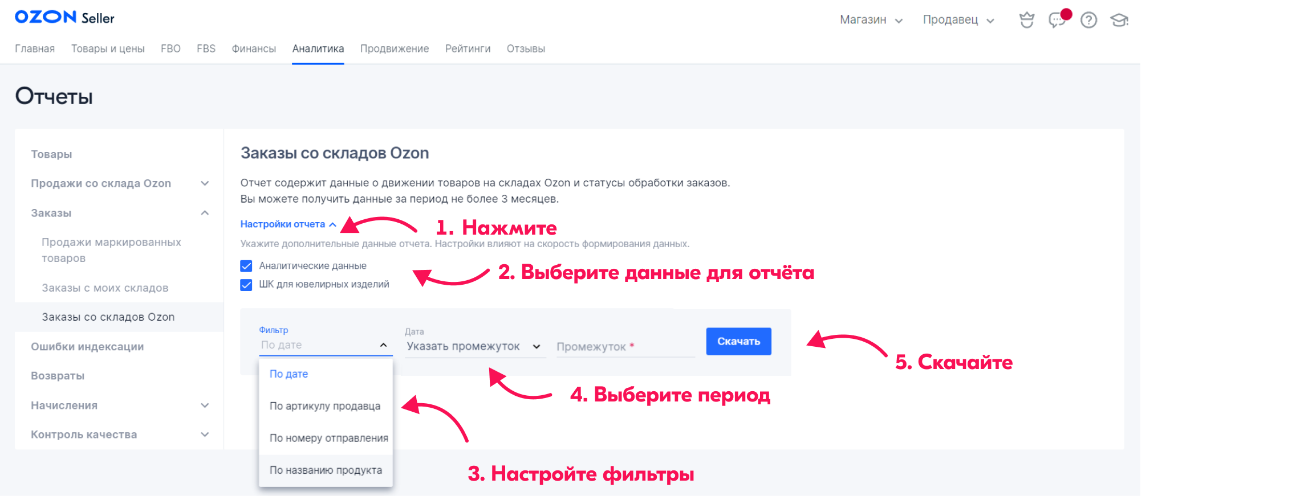Open chat messages with red notification

tap(1057, 20)
